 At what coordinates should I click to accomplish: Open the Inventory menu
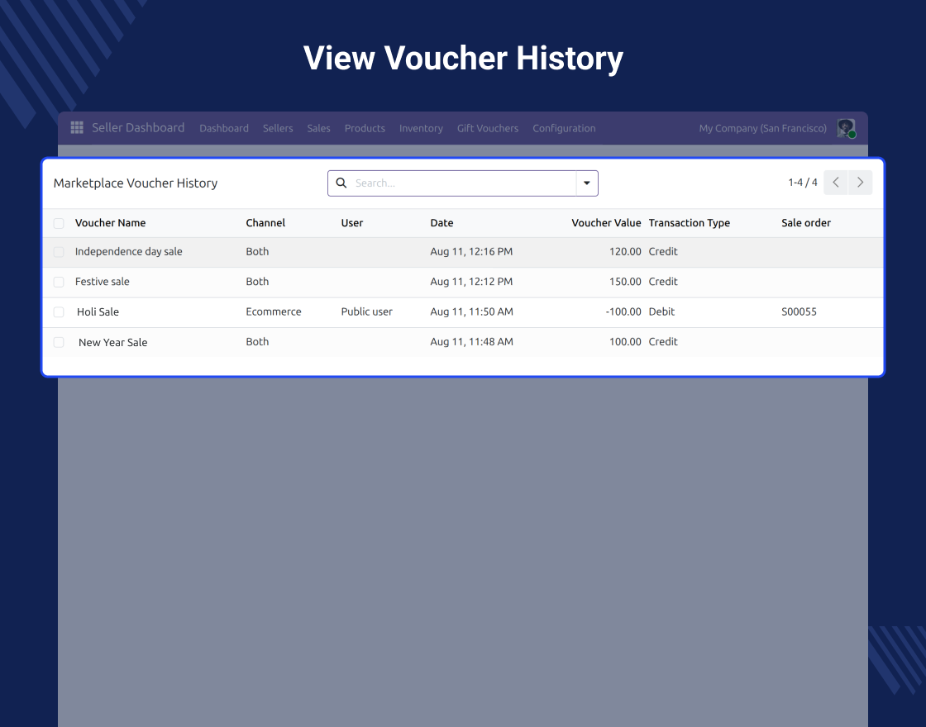point(421,128)
